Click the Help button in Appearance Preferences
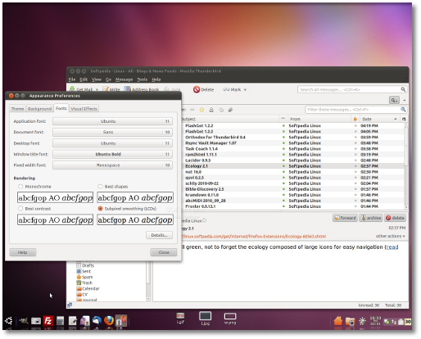Screen dimensions: 421x339 click(23, 252)
